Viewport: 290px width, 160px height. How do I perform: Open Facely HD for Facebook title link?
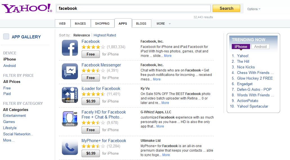pyautogui.click(x=104, y=115)
